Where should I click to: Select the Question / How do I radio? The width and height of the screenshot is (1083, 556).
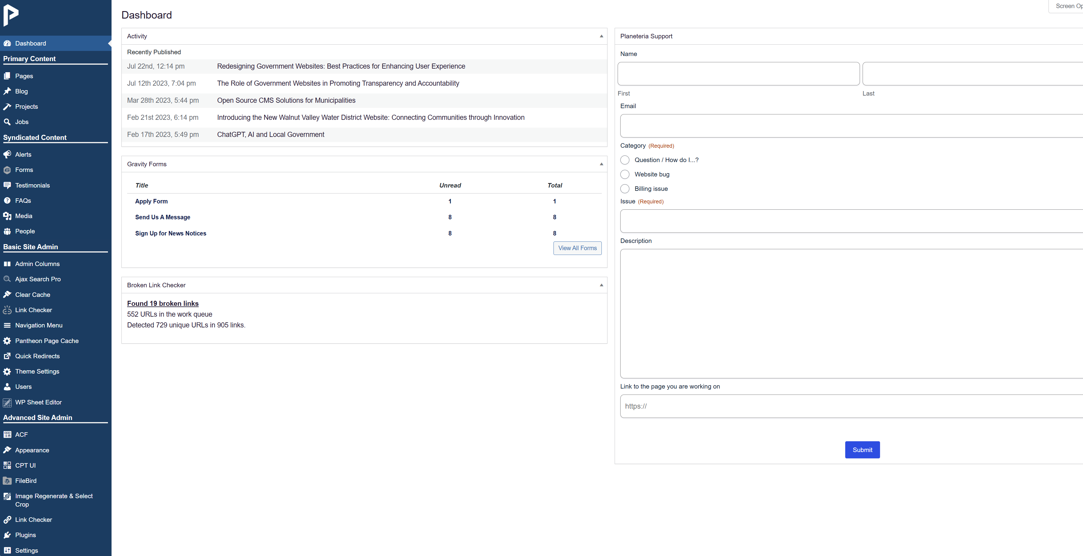coord(625,160)
